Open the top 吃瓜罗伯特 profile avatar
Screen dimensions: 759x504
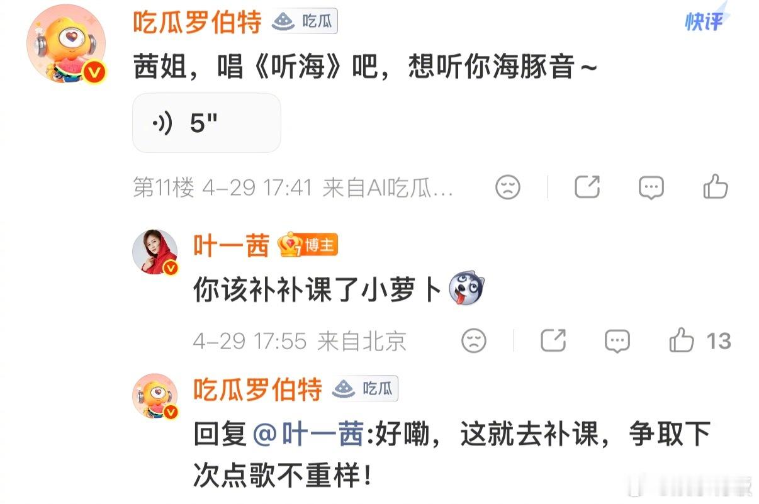(66, 44)
